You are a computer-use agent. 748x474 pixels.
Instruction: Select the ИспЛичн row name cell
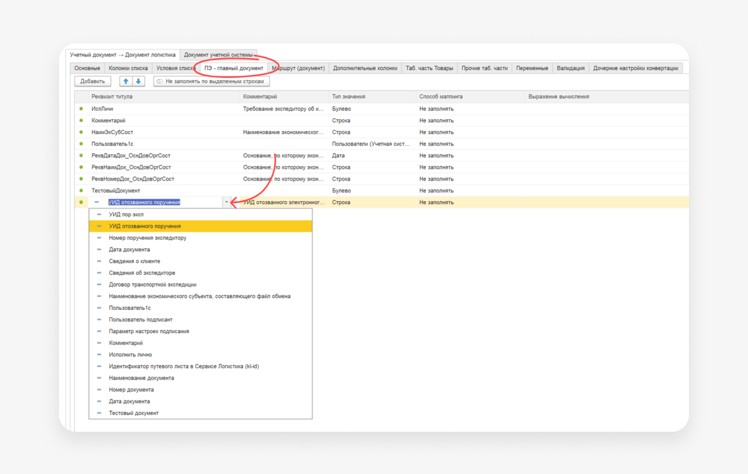point(164,109)
